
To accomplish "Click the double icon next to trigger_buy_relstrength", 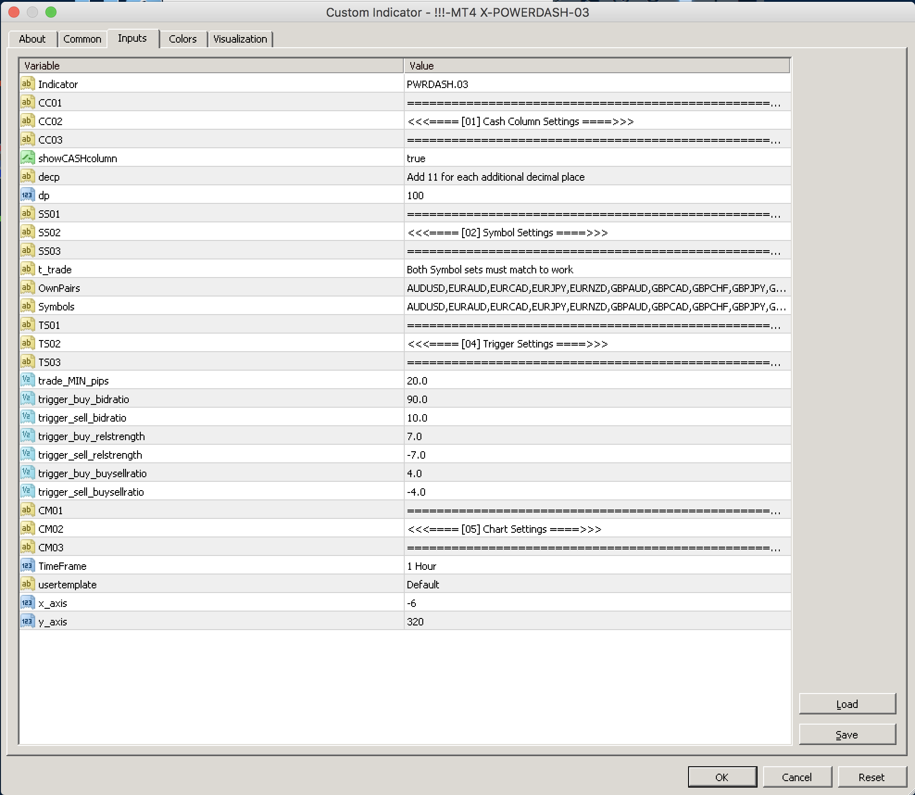I will coord(27,436).
